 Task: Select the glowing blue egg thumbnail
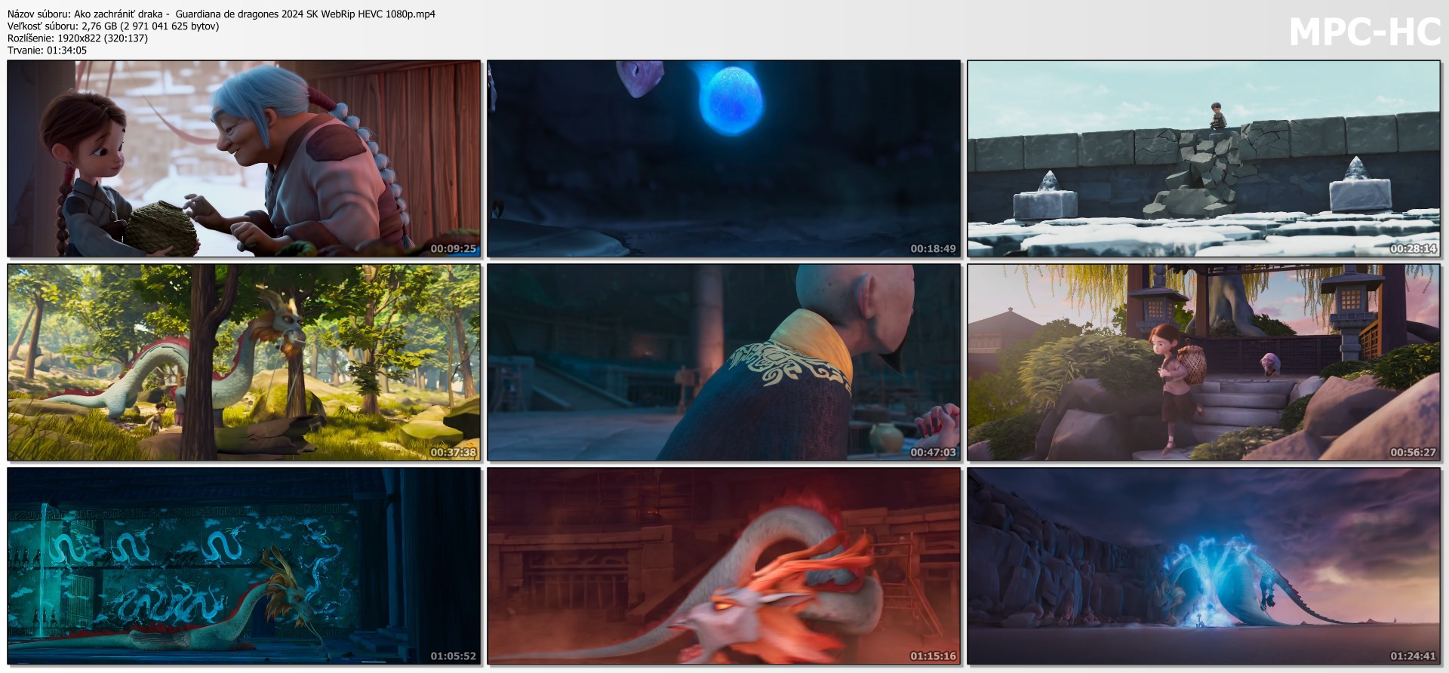tap(724, 158)
